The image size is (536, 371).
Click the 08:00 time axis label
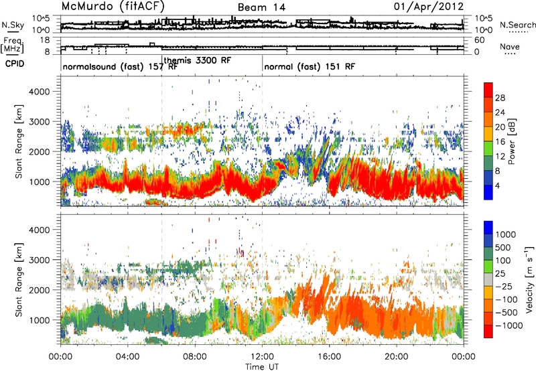195,357
